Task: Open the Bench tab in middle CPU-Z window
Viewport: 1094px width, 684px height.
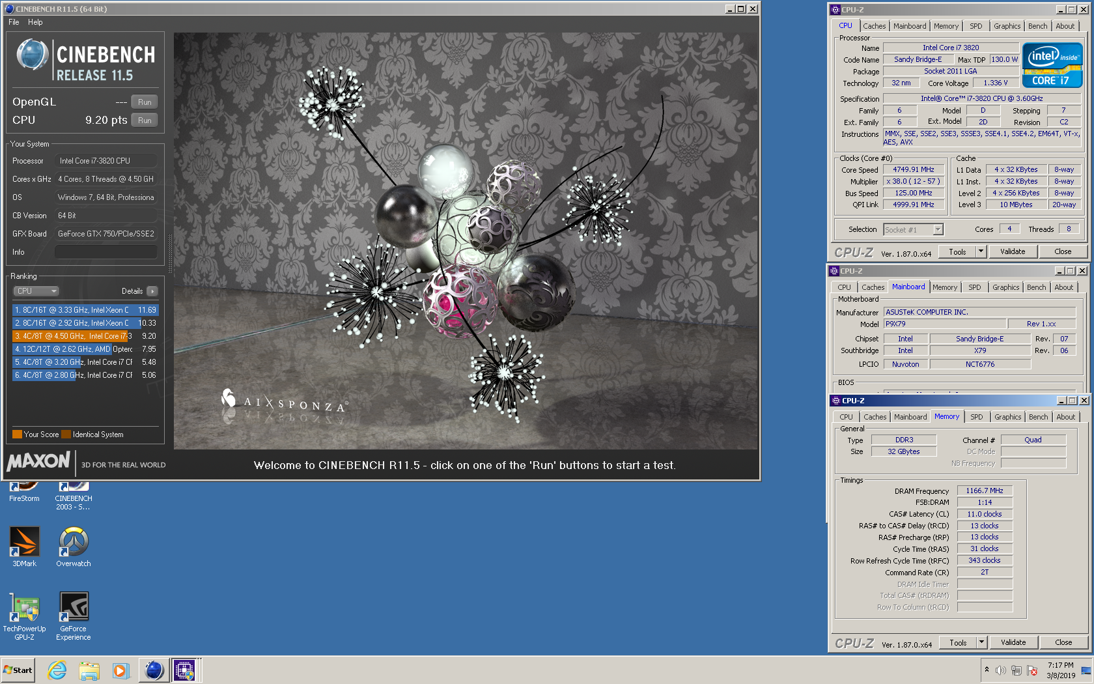Action: (x=1036, y=287)
